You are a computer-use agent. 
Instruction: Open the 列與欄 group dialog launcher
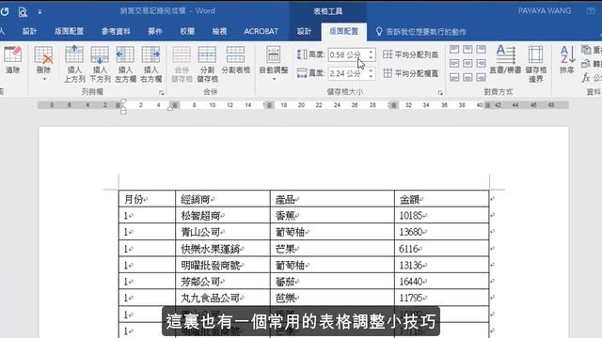coord(161,92)
